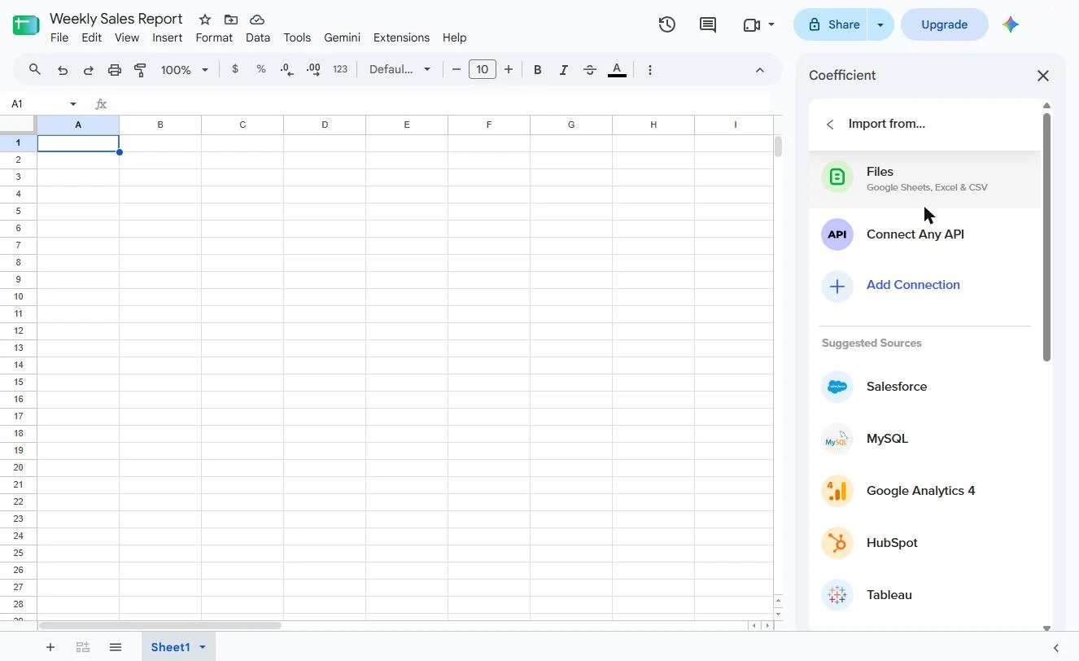The width and height of the screenshot is (1079, 661).
Task: Open version history clock icon
Action: (667, 24)
